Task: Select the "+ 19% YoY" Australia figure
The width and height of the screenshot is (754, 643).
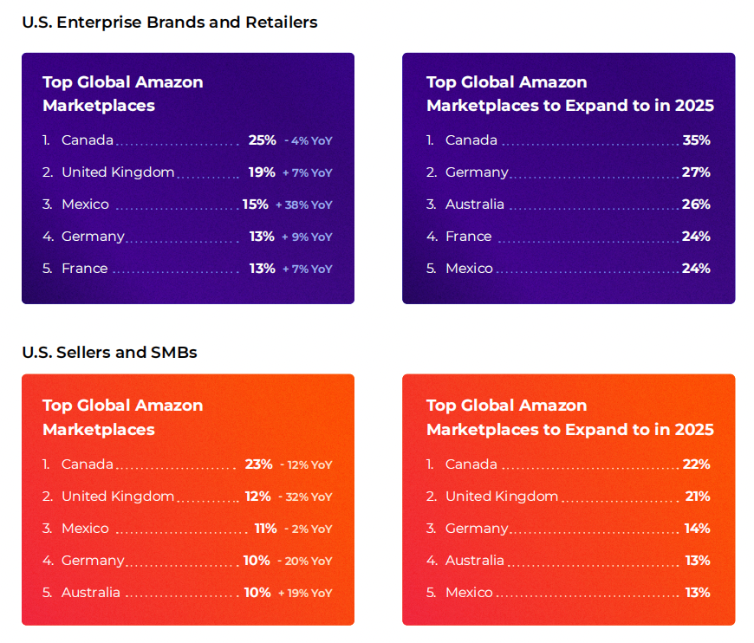Action: coord(305,594)
